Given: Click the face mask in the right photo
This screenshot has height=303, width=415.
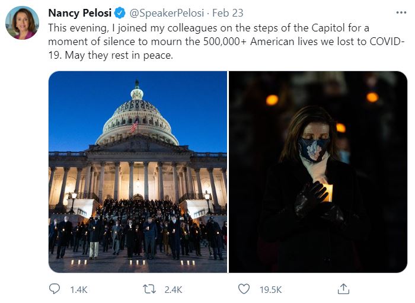Looking at the screenshot, I should tap(314, 148).
